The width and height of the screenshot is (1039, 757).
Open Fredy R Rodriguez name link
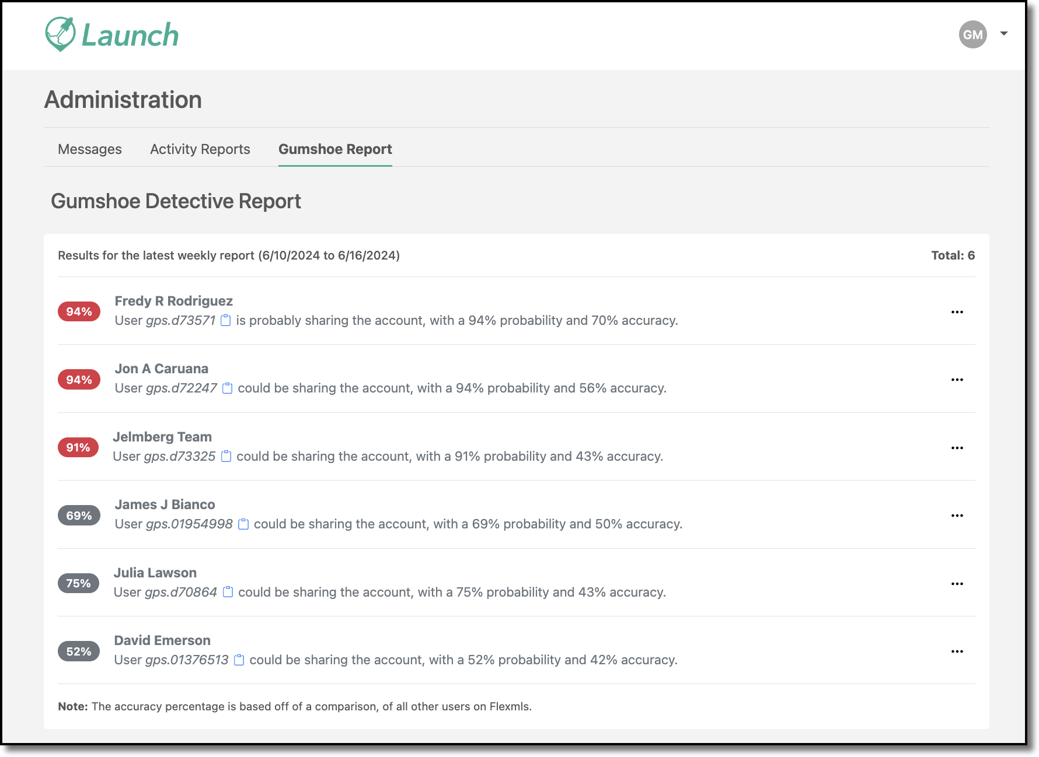[x=173, y=301]
